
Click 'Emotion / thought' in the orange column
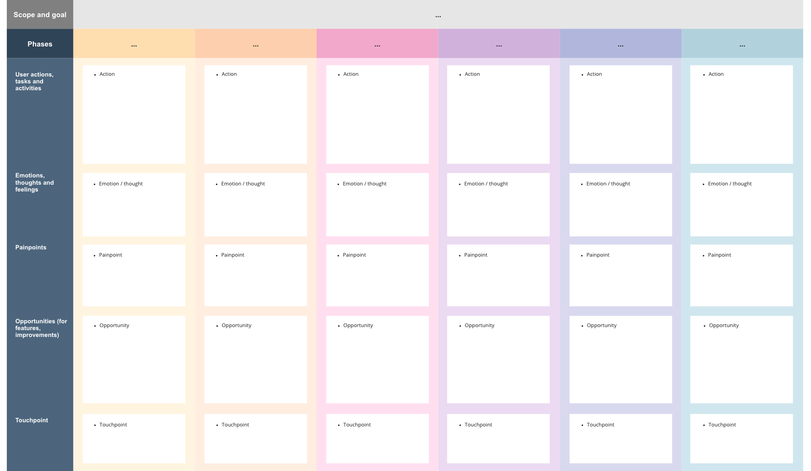coord(243,183)
